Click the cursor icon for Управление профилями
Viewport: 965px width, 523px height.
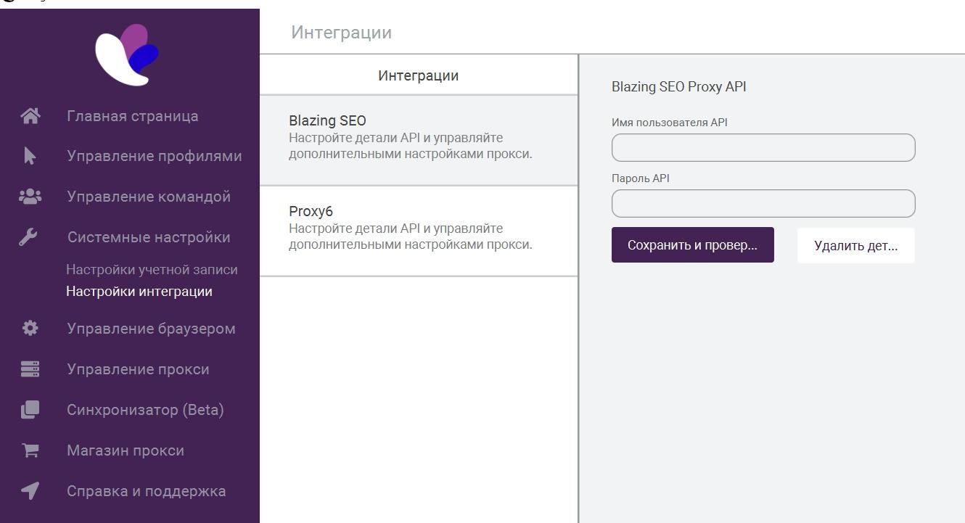(30, 156)
